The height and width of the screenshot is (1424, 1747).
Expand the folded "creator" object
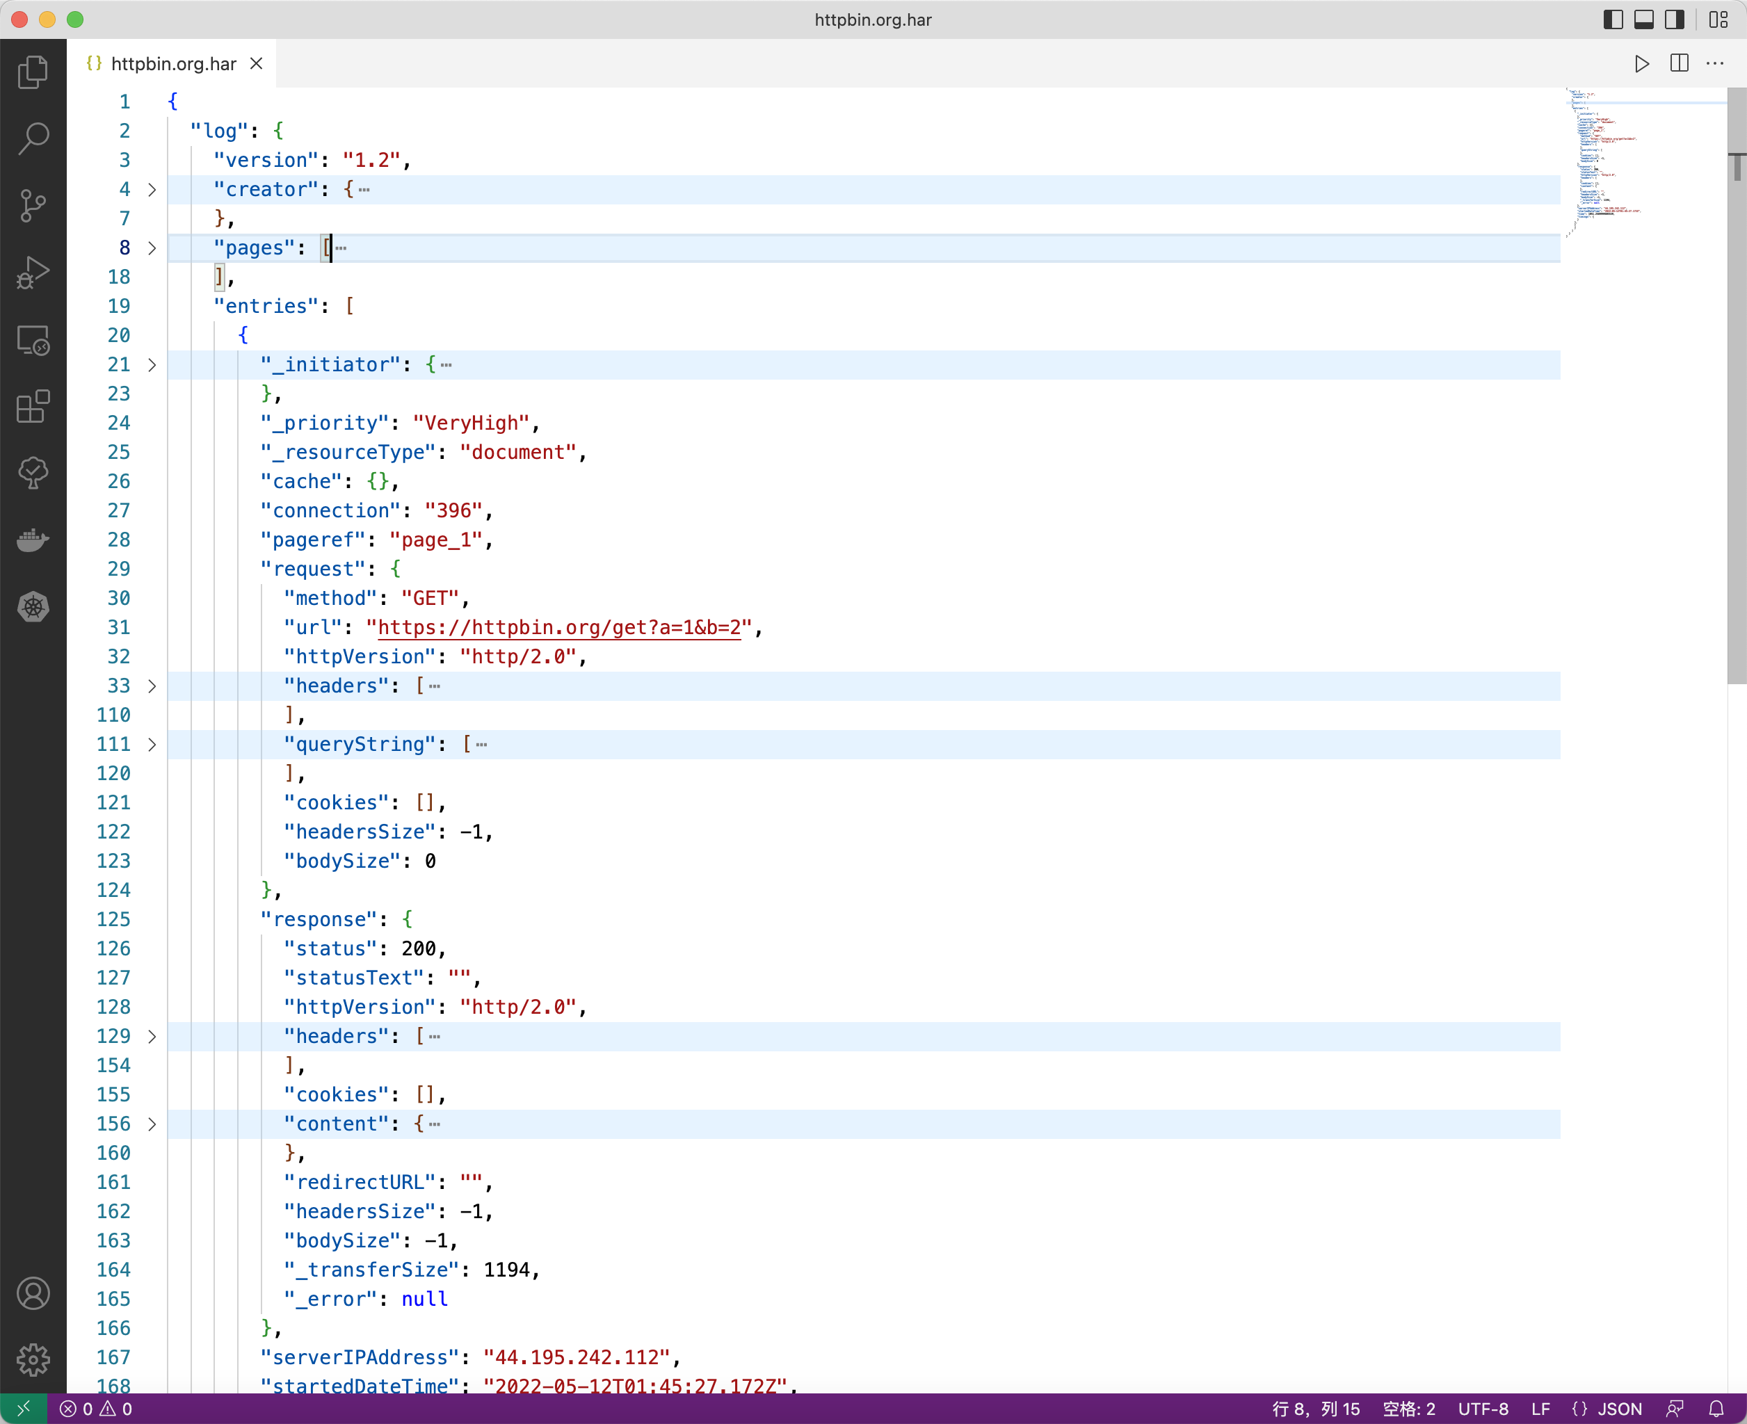[x=152, y=190]
